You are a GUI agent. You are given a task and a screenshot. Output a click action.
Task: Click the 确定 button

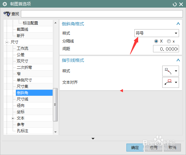(135, 147)
